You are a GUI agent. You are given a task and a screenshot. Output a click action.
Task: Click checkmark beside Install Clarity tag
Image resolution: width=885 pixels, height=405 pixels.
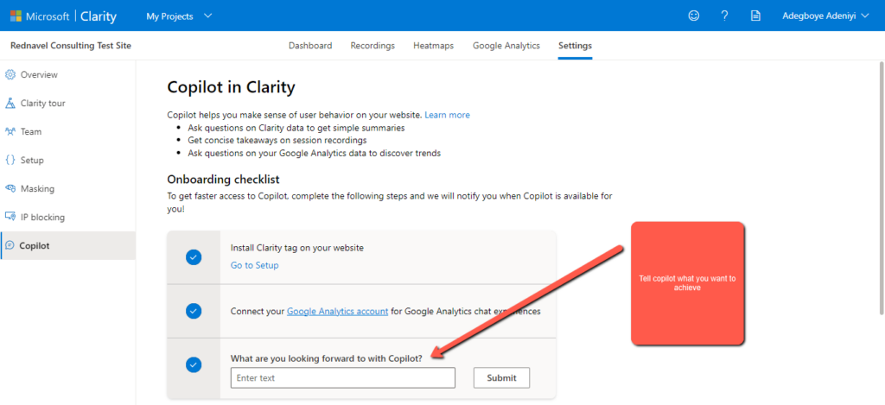[x=194, y=256]
